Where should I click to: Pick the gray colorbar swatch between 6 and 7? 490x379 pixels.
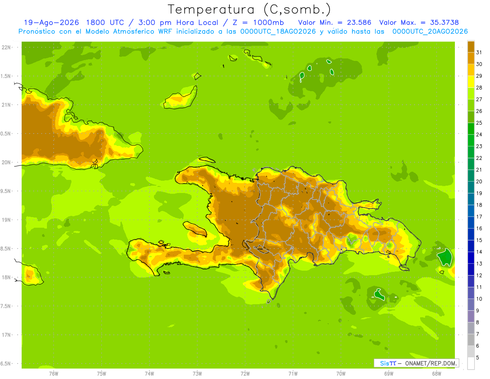[471, 340]
